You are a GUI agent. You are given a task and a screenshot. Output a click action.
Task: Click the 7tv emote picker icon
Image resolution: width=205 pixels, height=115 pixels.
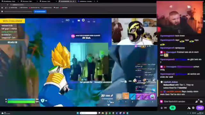pyautogui.click(x=201, y=102)
